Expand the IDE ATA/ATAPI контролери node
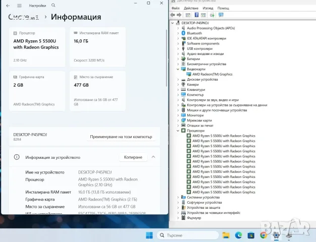Screen dimensions: 316x242 point(178,38)
